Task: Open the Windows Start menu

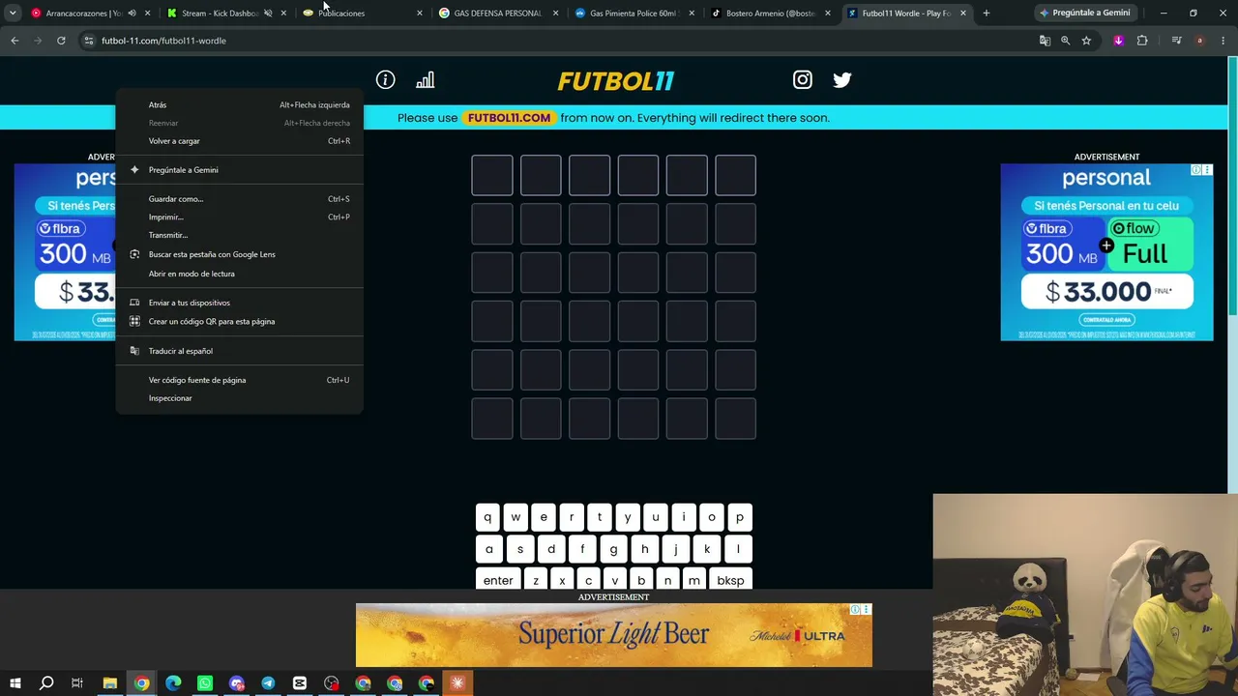Action: coord(15,683)
